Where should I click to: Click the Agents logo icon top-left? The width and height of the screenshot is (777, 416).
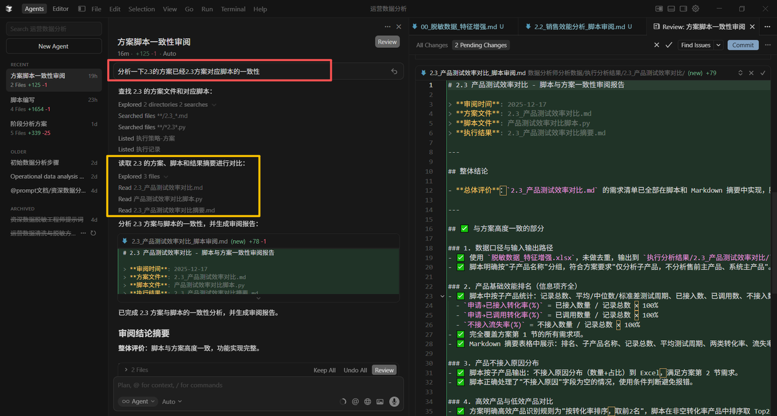[x=8, y=8]
